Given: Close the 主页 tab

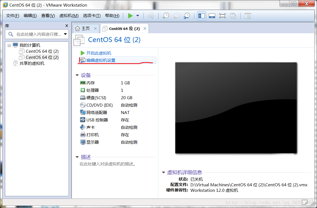Looking at the screenshot, I should click(95, 29).
